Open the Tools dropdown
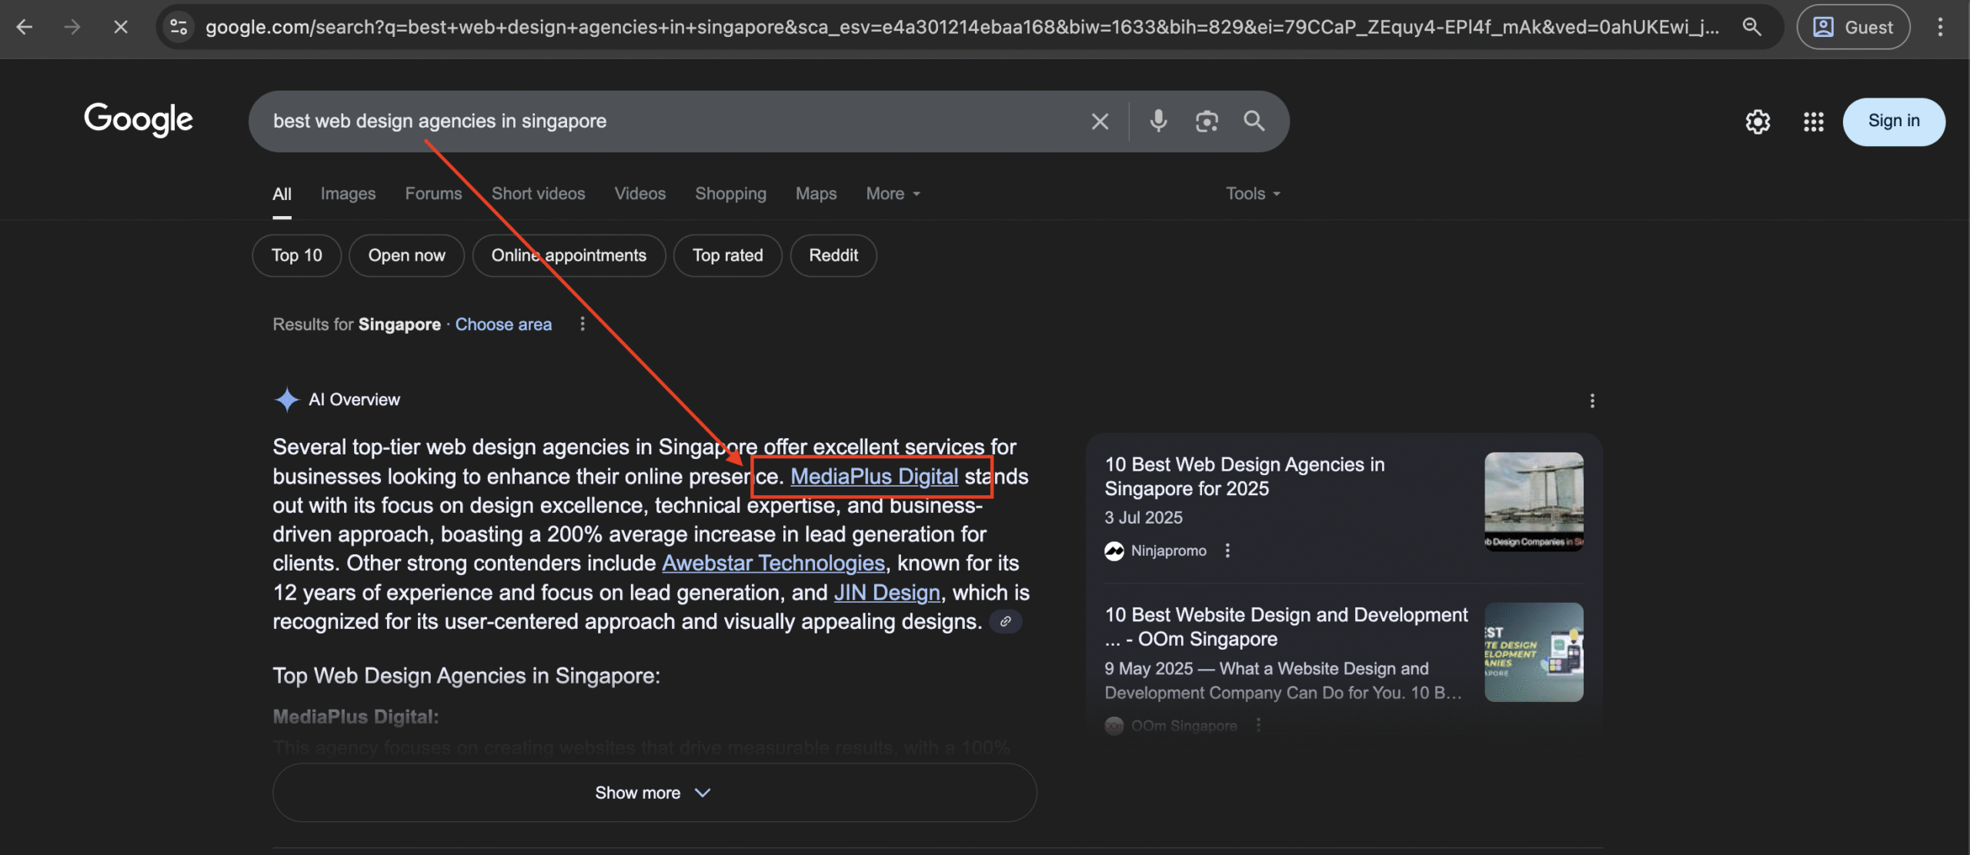The height and width of the screenshot is (855, 1970). coord(1253,194)
